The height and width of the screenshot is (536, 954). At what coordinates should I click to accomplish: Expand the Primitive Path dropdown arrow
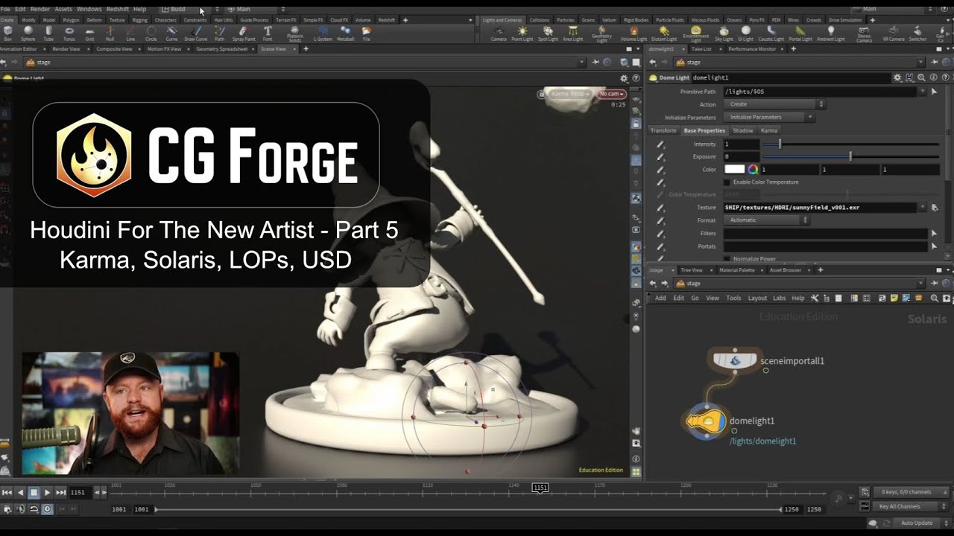coord(923,92)
